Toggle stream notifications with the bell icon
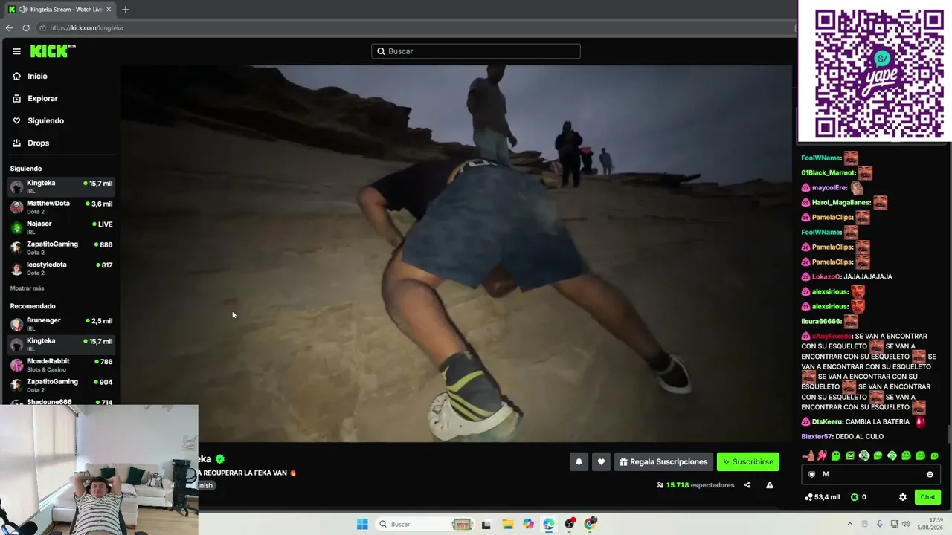 tap(579, 462)
